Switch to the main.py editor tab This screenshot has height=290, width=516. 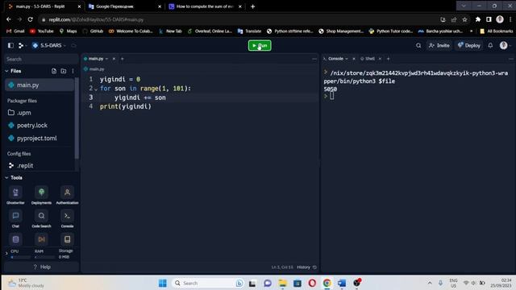point(96,59)
